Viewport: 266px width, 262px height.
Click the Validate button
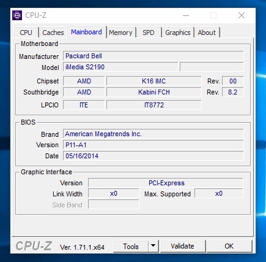(x=182, y=246)
